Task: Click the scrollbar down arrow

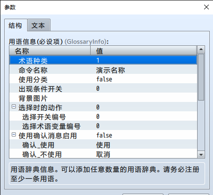Action: click(201, 154)
